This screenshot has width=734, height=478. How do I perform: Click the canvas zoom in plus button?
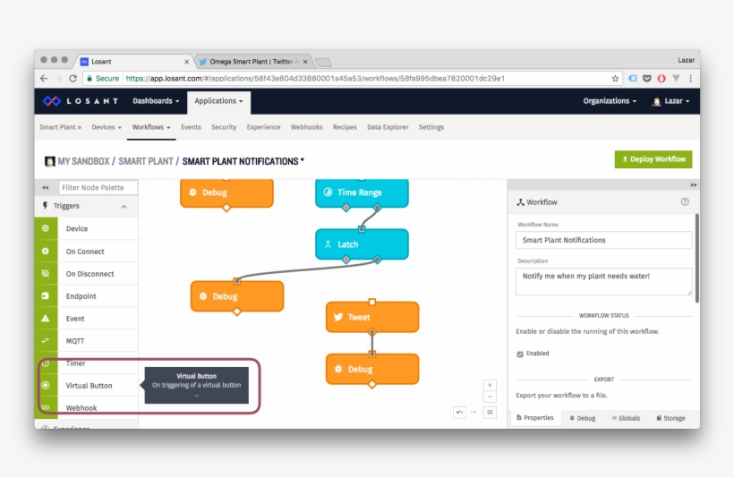[490, 385]
